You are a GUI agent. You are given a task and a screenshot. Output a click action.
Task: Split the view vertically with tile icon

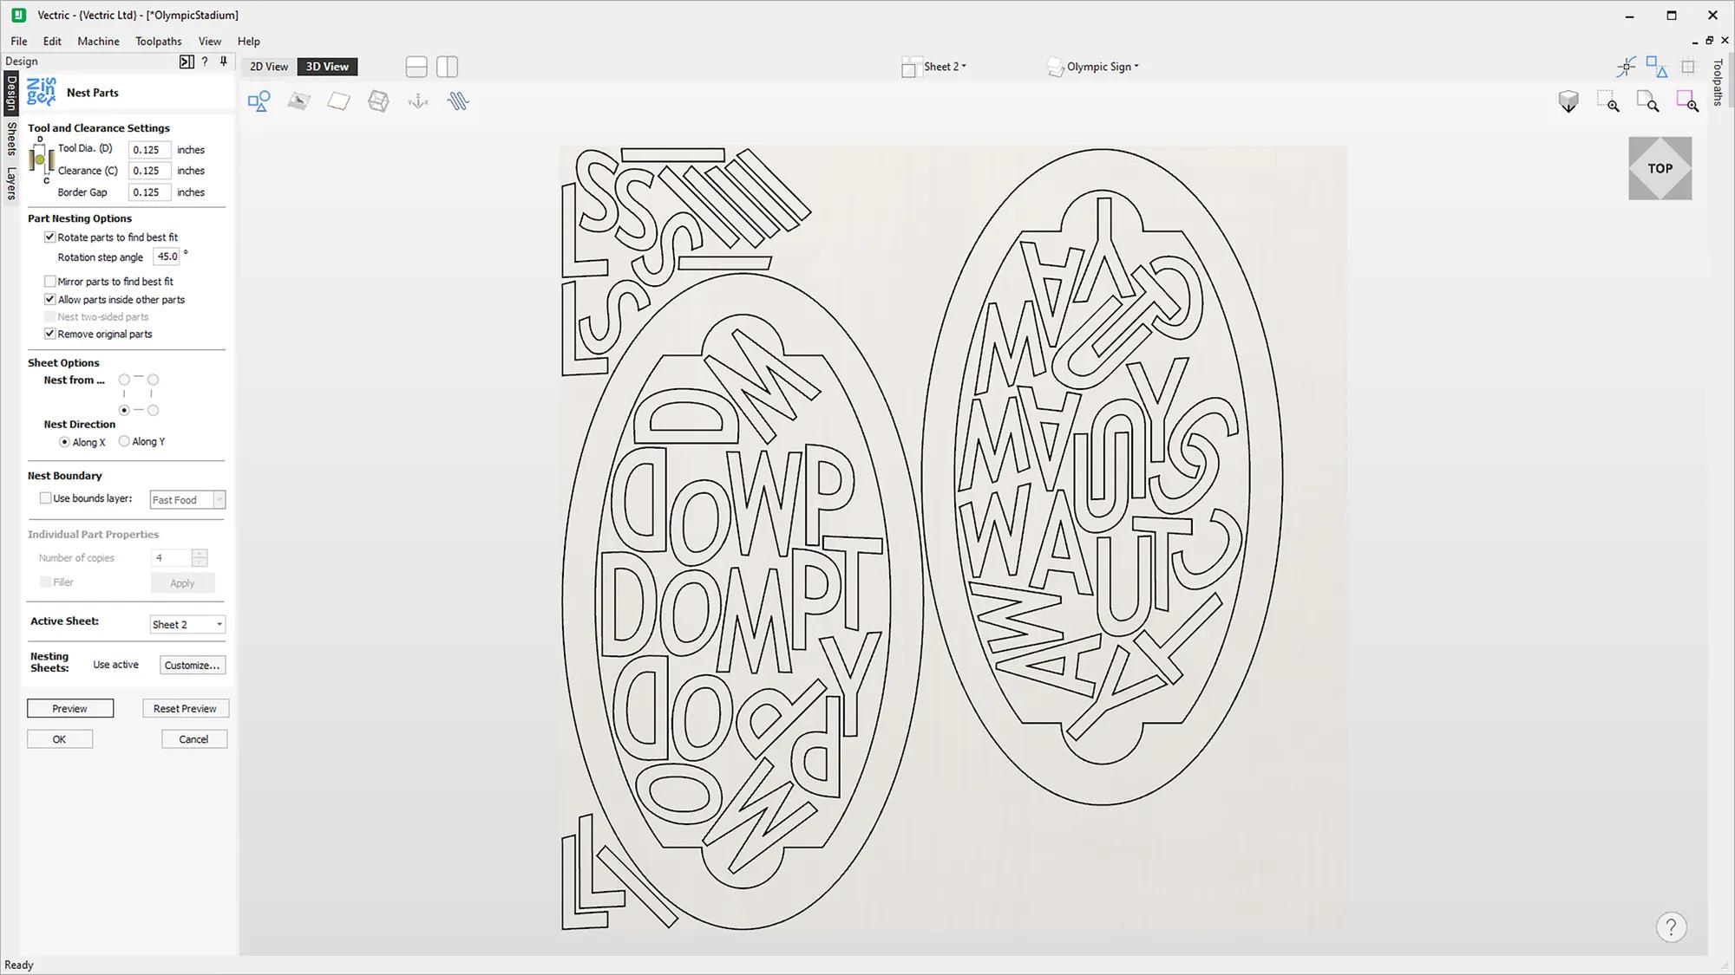pos(447,67)
